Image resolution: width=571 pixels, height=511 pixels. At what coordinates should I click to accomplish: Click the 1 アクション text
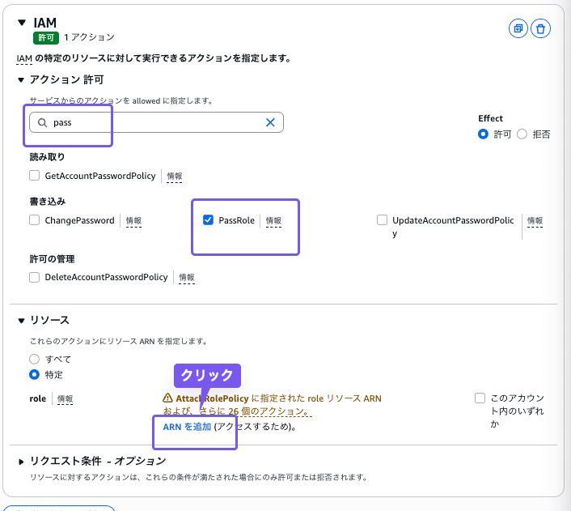point(89,37)
